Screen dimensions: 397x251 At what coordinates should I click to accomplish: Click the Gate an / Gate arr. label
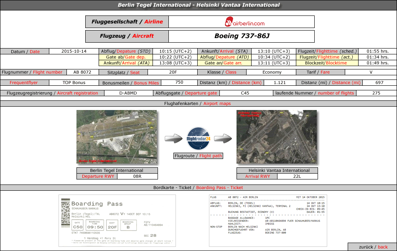pos(224,63)
